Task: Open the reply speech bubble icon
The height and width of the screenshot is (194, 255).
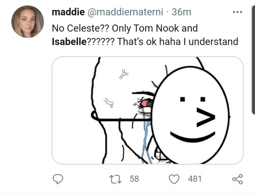Action: click(x=58, y=179)
